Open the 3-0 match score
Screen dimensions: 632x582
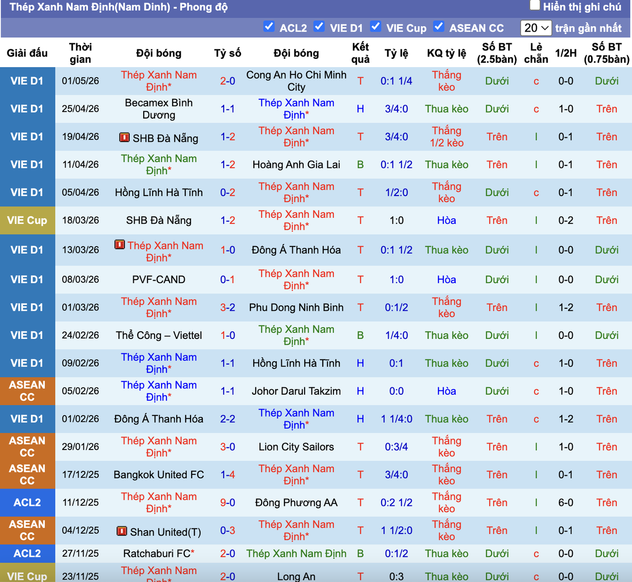pos(228,447)
